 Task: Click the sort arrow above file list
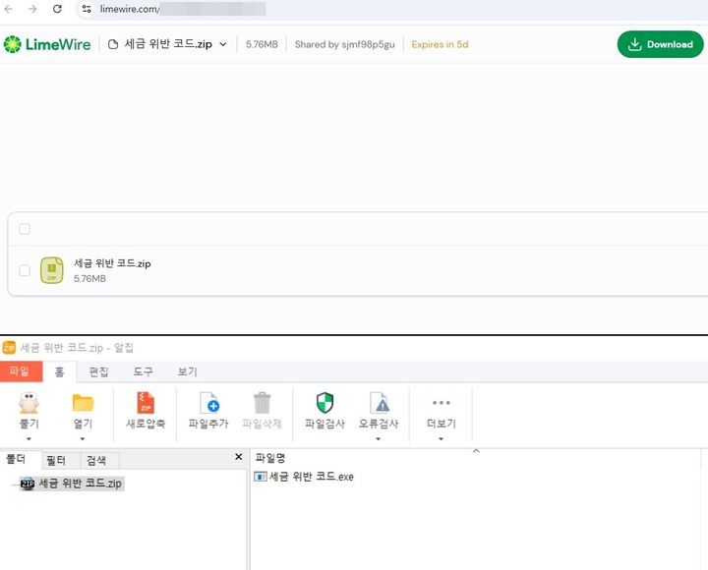[x=476, y=451]
